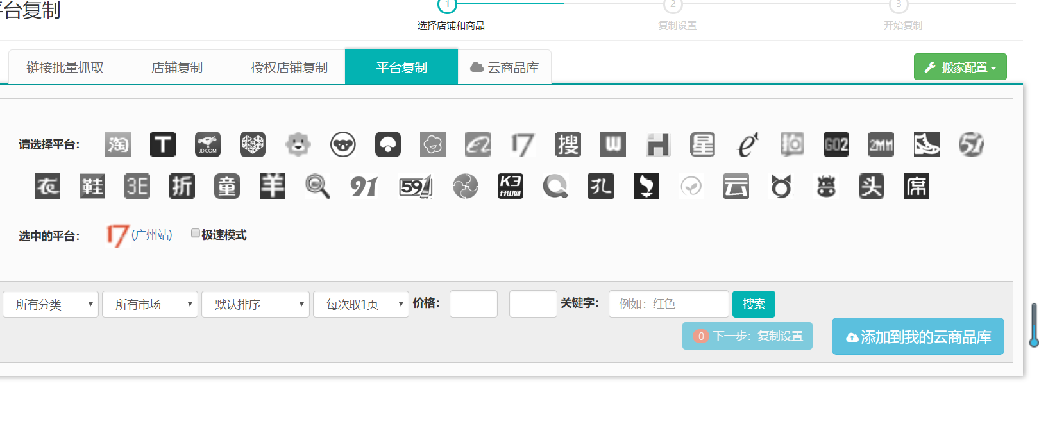Viewport: 1039px width, 435px height.
Task: Choose the cursive e platform icon
Action: point(748,144)
